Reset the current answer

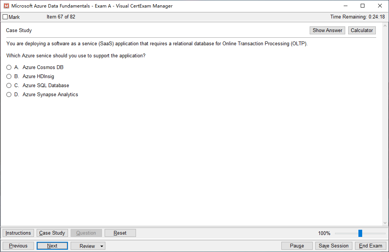tap(120, 233)
